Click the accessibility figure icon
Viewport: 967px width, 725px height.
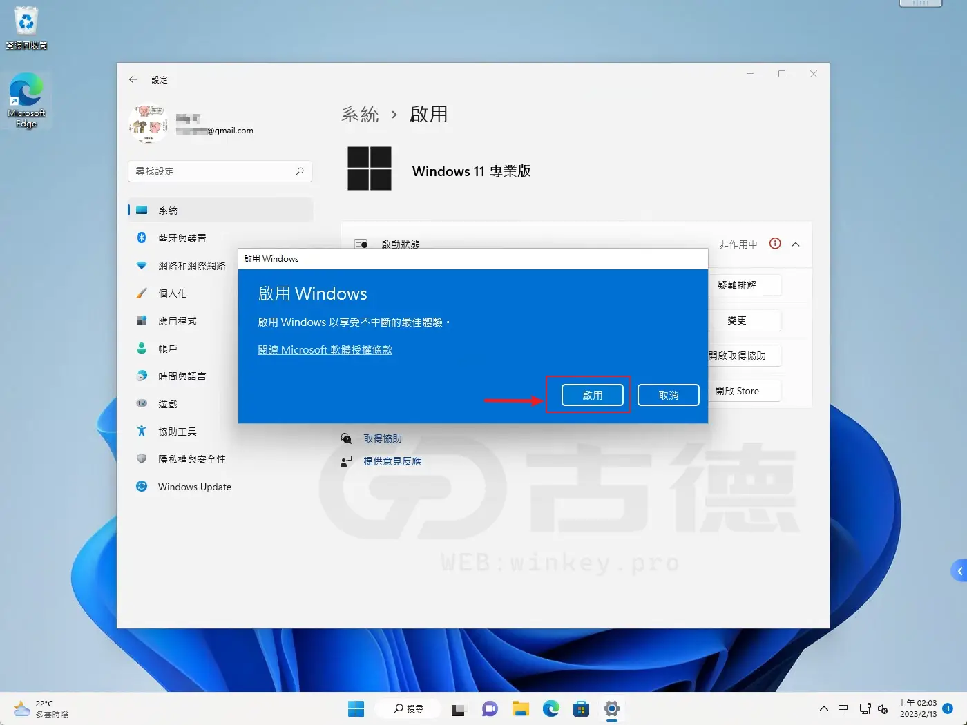[142, 431]
